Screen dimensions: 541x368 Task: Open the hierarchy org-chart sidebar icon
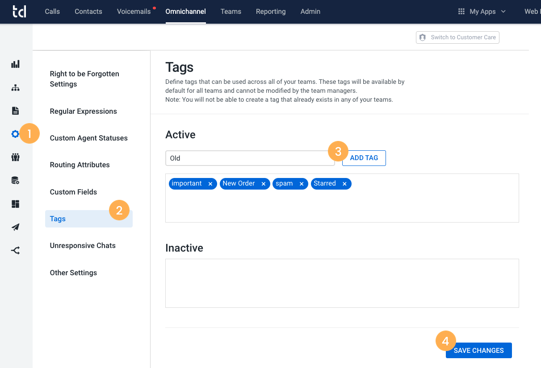coord(16,87)
